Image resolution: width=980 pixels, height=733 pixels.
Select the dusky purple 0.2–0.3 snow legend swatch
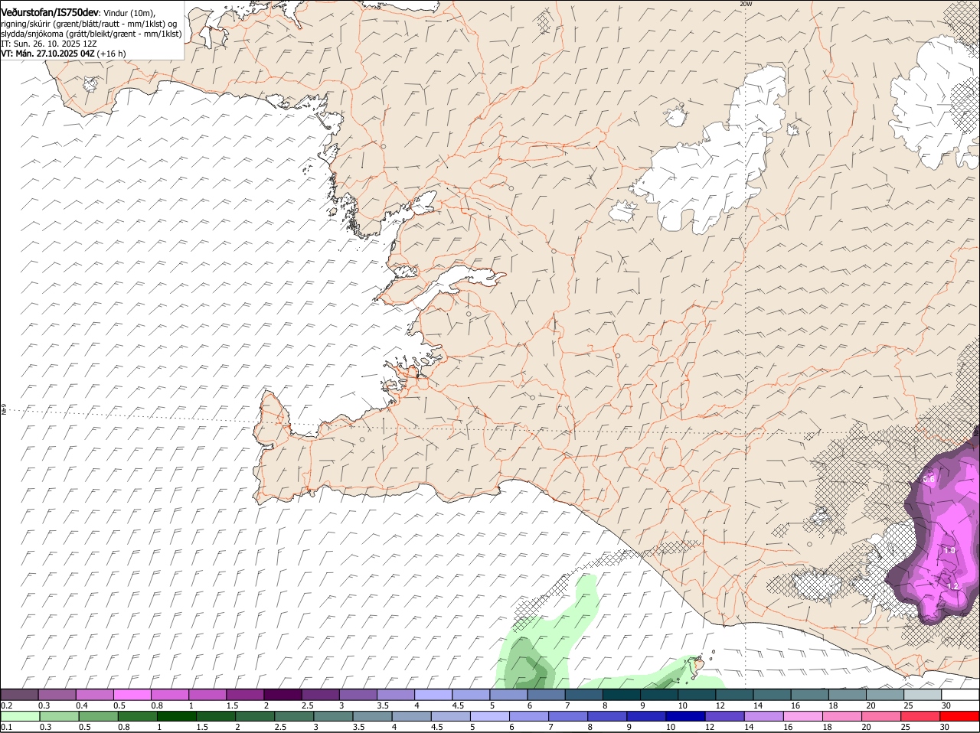[19, 695]
